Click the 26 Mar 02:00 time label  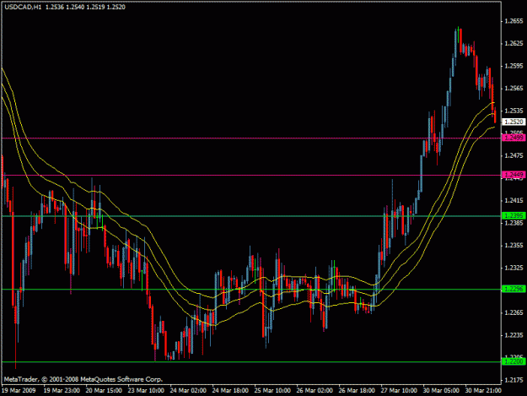(x=315, y=390)
